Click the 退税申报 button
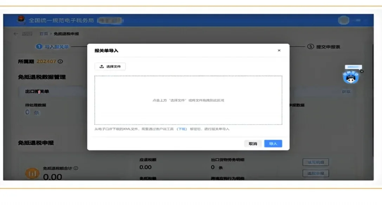Viewport: 382px width, 205px height. pos(316,173)
